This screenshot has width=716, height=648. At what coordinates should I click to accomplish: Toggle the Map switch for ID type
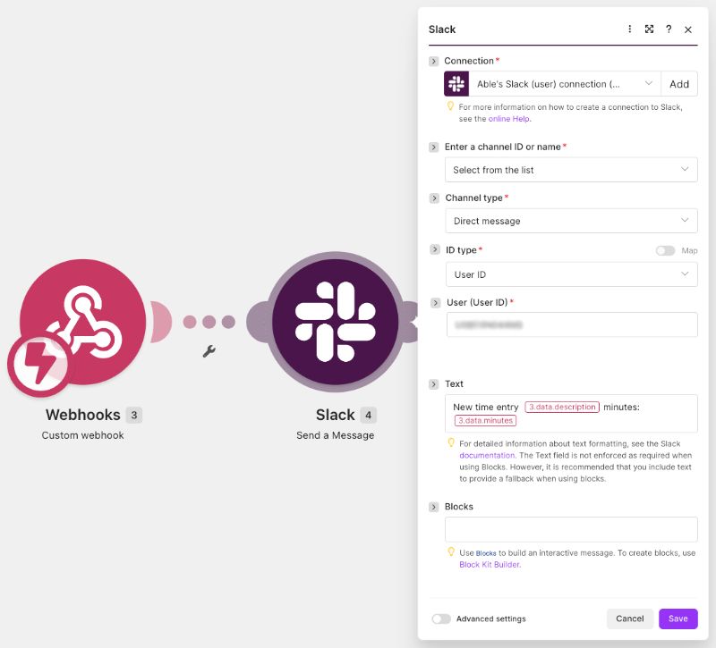coord(665,250)
